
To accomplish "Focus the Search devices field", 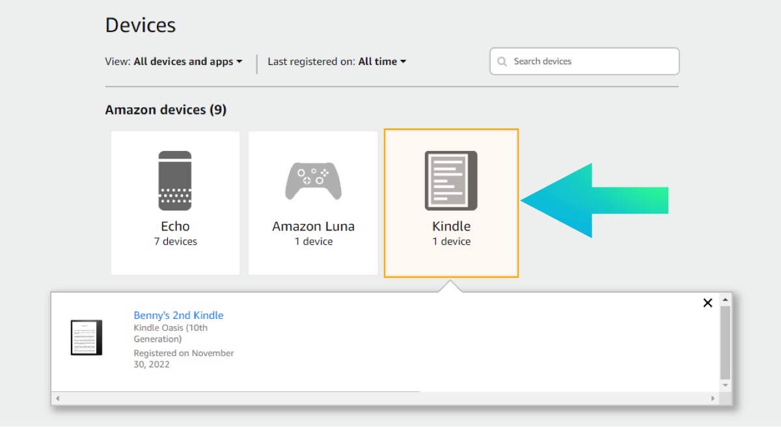I will point(592,62).
